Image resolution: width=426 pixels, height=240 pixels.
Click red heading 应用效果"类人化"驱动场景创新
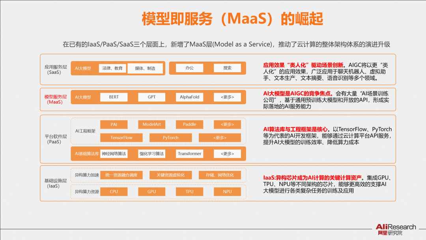coord(303,65)
